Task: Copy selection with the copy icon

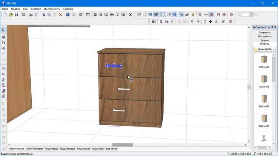Action: pos(49,15)
